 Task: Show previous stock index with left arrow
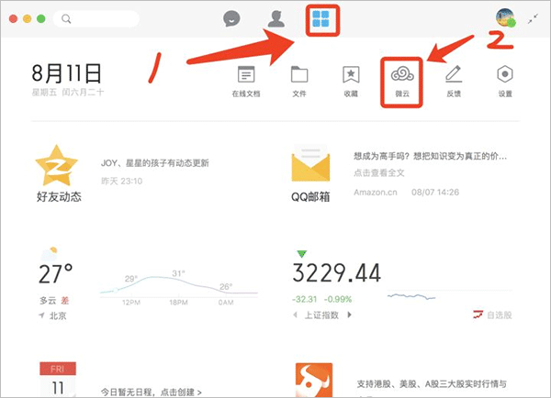pos(296,315)
